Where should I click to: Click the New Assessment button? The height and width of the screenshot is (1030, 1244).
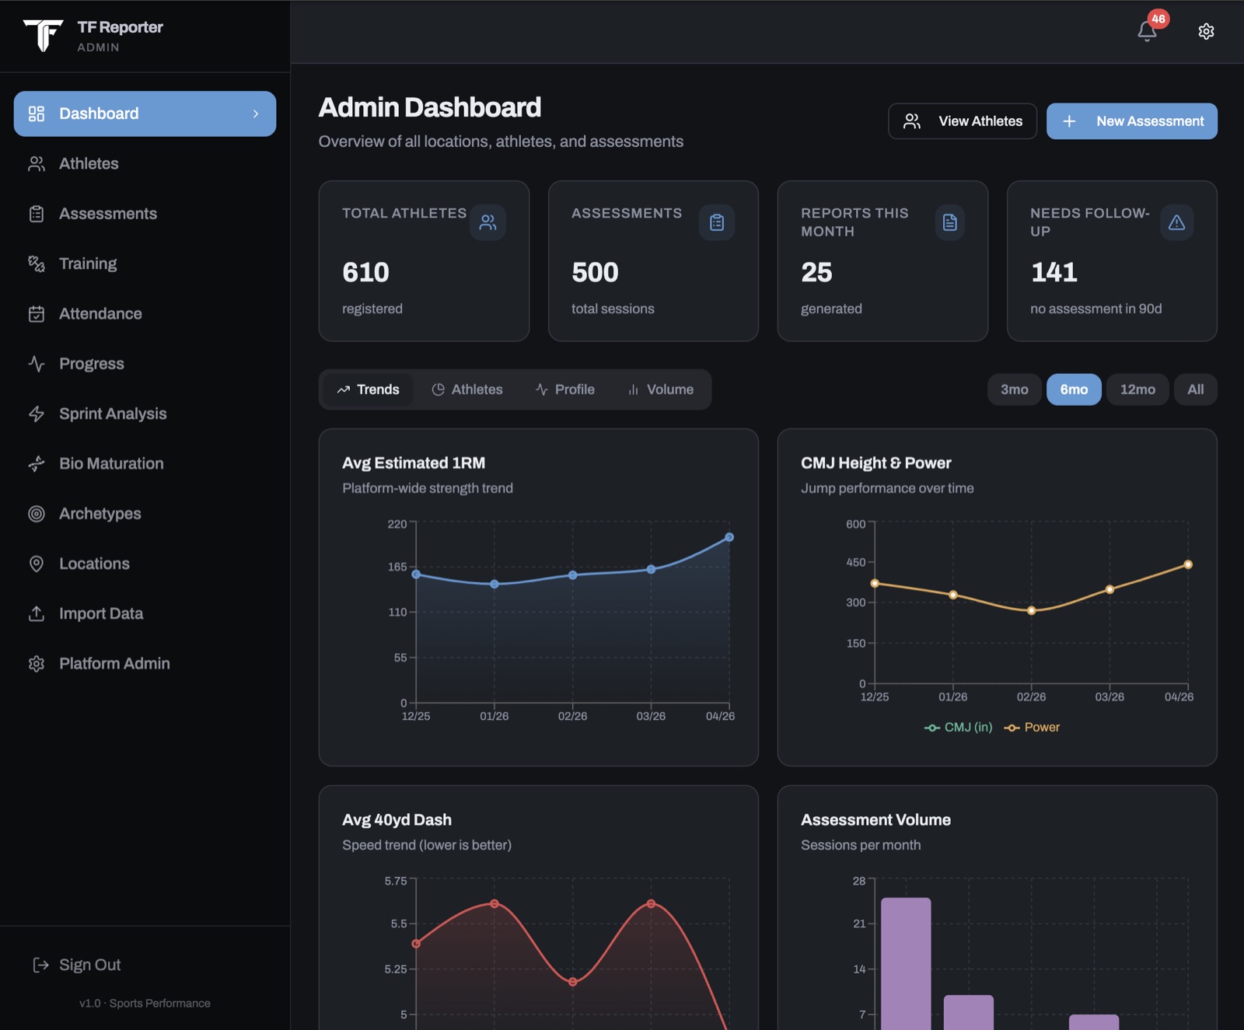(1132, 121)
